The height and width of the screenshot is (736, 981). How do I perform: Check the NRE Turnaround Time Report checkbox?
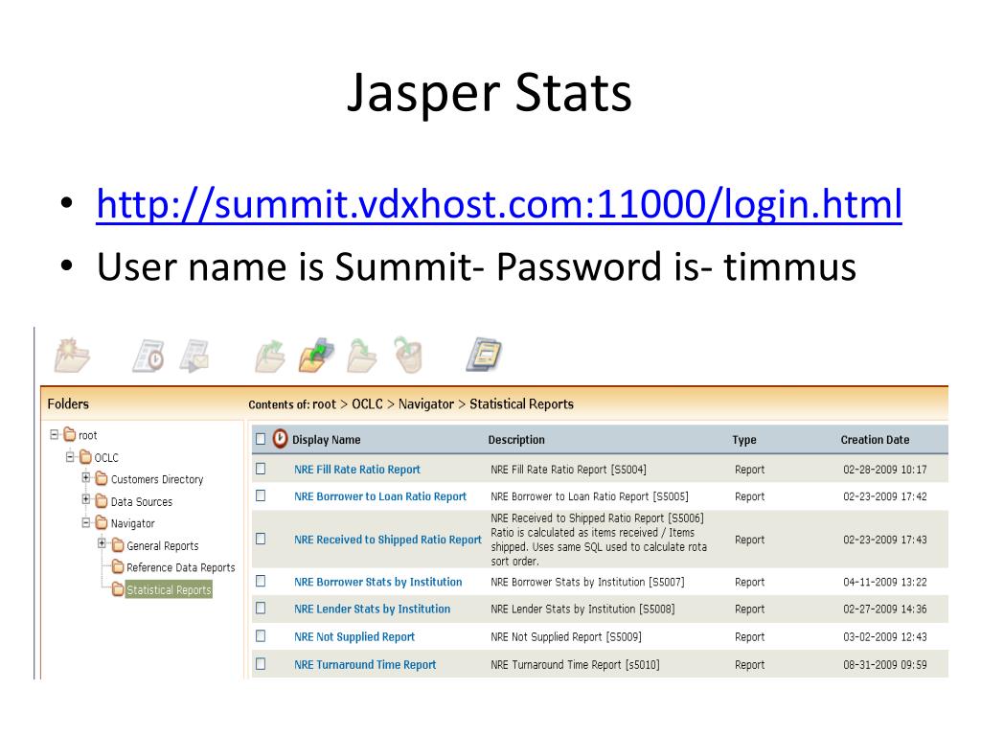261,664
